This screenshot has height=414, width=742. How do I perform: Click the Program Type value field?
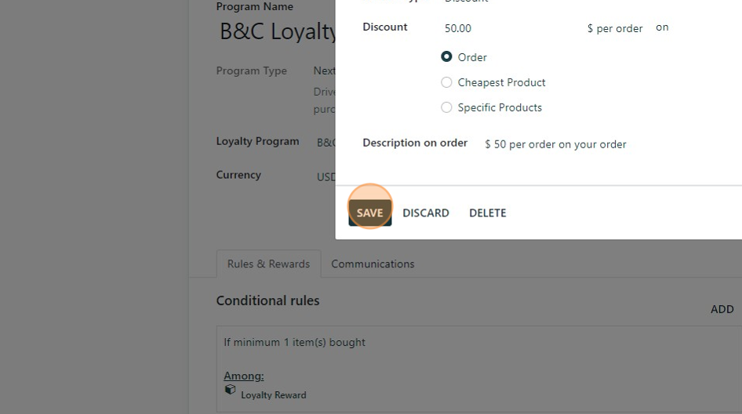[x=324, y=71]
